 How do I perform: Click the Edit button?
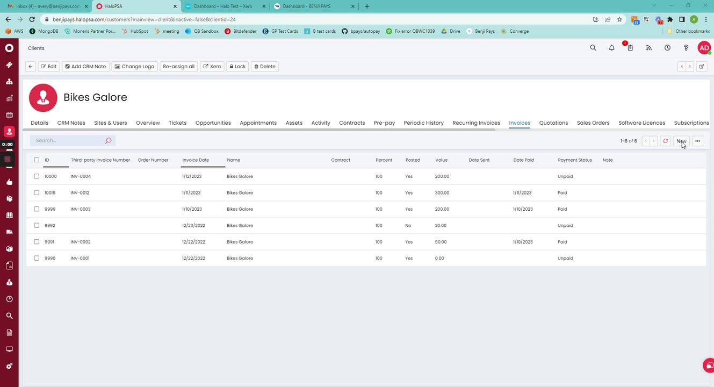[49, 67]
